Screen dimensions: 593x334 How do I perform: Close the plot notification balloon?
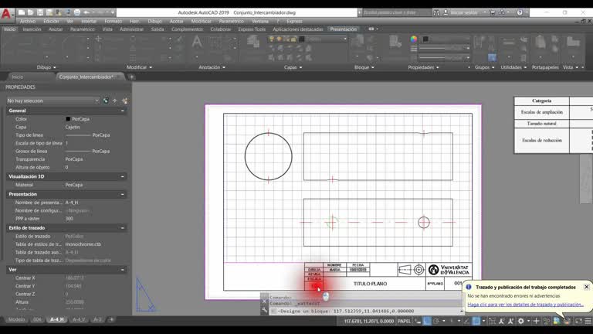pyautogui.click(x=587, y=287)
